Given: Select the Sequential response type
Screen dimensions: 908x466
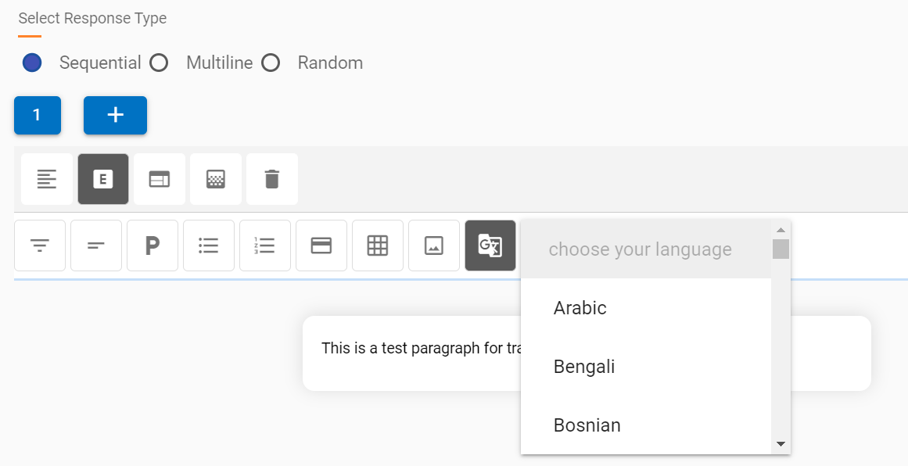Looking at the screenshot, I should point(32,63).
